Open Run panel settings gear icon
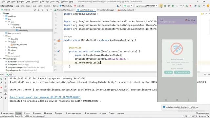Viewport: 210px width, 118px height. coord(205,74)
